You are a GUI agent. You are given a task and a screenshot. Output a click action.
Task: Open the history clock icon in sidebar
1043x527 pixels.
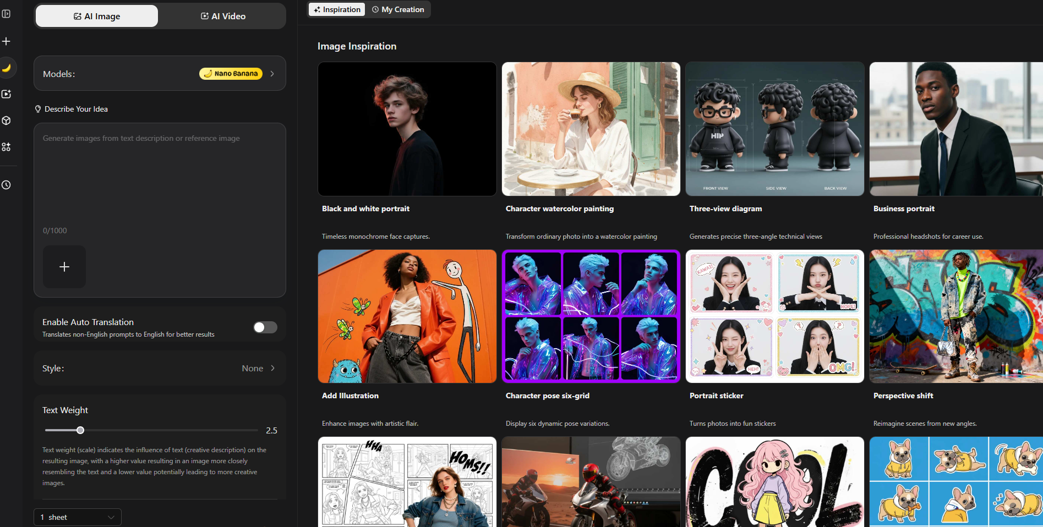[7, 185]
